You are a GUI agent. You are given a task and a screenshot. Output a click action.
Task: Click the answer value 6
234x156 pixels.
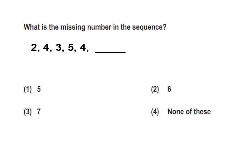(x=169, y=89)
